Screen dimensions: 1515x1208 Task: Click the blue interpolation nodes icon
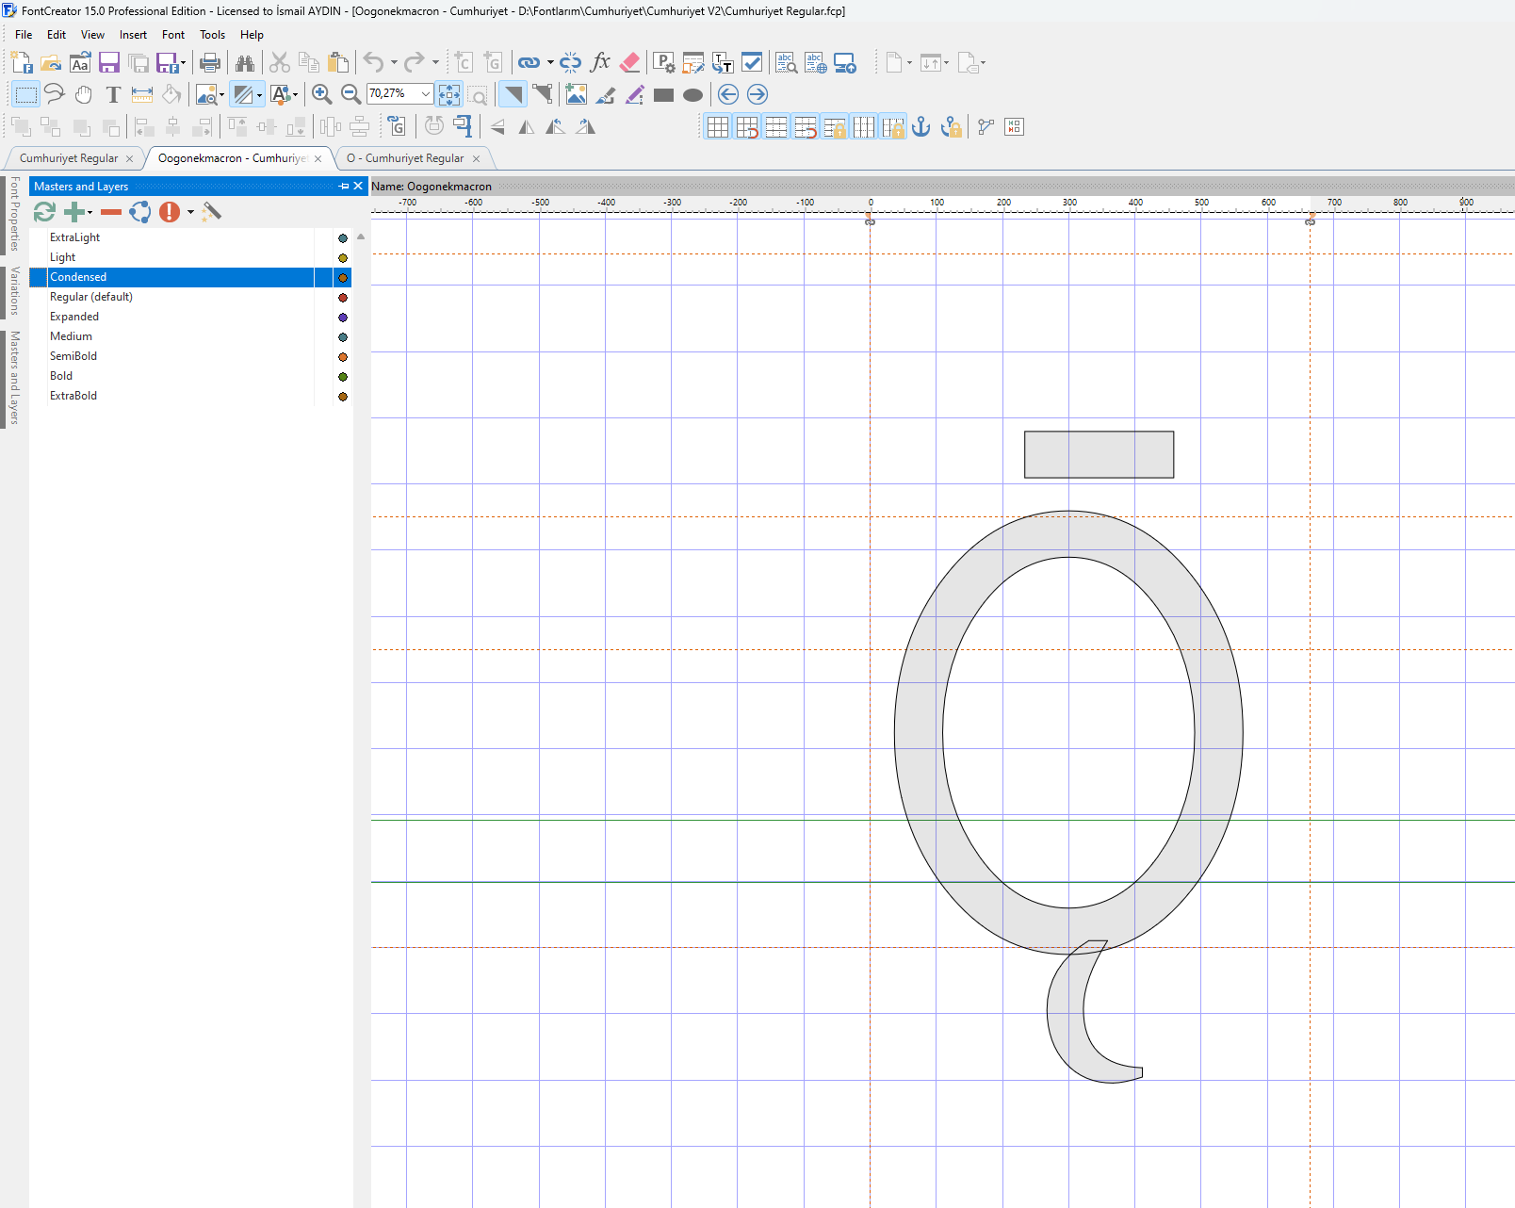(140, 212)
